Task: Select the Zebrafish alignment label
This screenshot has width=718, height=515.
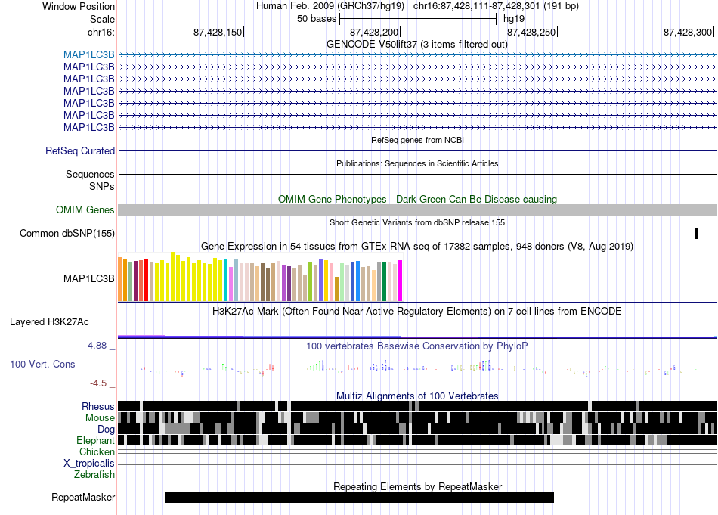Action: 94,474
